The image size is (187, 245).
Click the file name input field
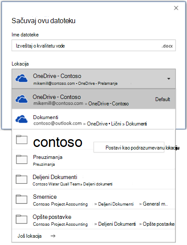pos(93,45)
